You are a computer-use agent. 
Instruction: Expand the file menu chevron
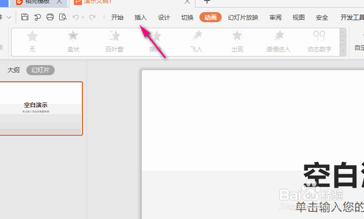pyautogui.click(x=9, y=17)
